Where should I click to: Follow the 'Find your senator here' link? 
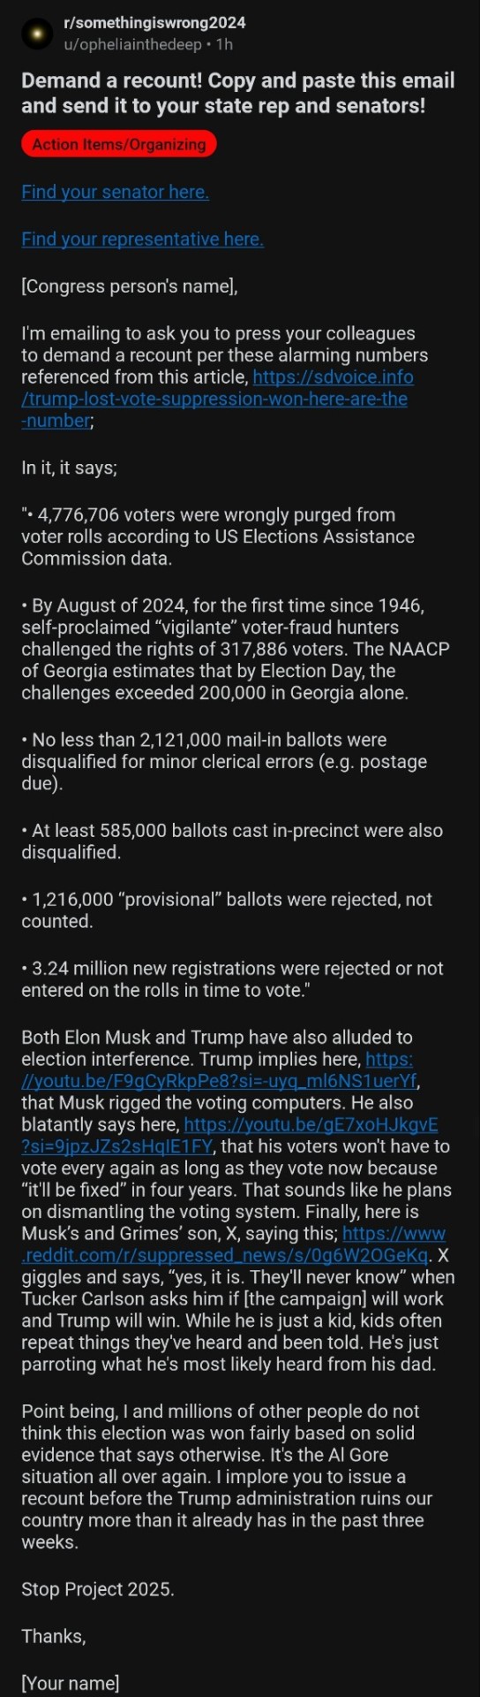point(115,192)
